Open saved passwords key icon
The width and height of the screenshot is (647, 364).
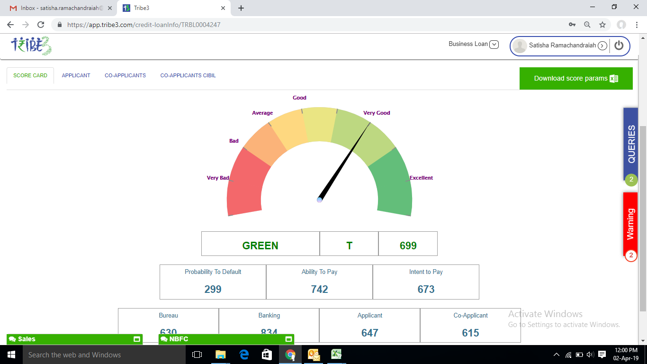point(572,25)
